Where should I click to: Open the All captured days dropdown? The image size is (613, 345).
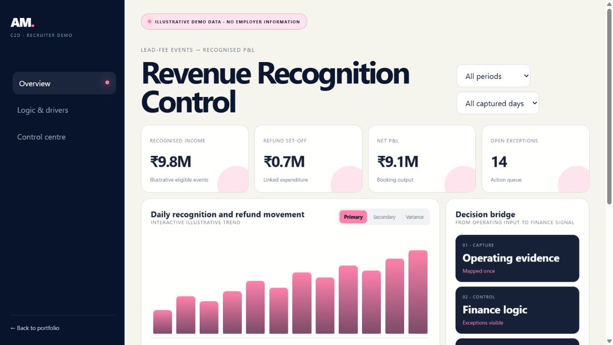pos(498,103)
